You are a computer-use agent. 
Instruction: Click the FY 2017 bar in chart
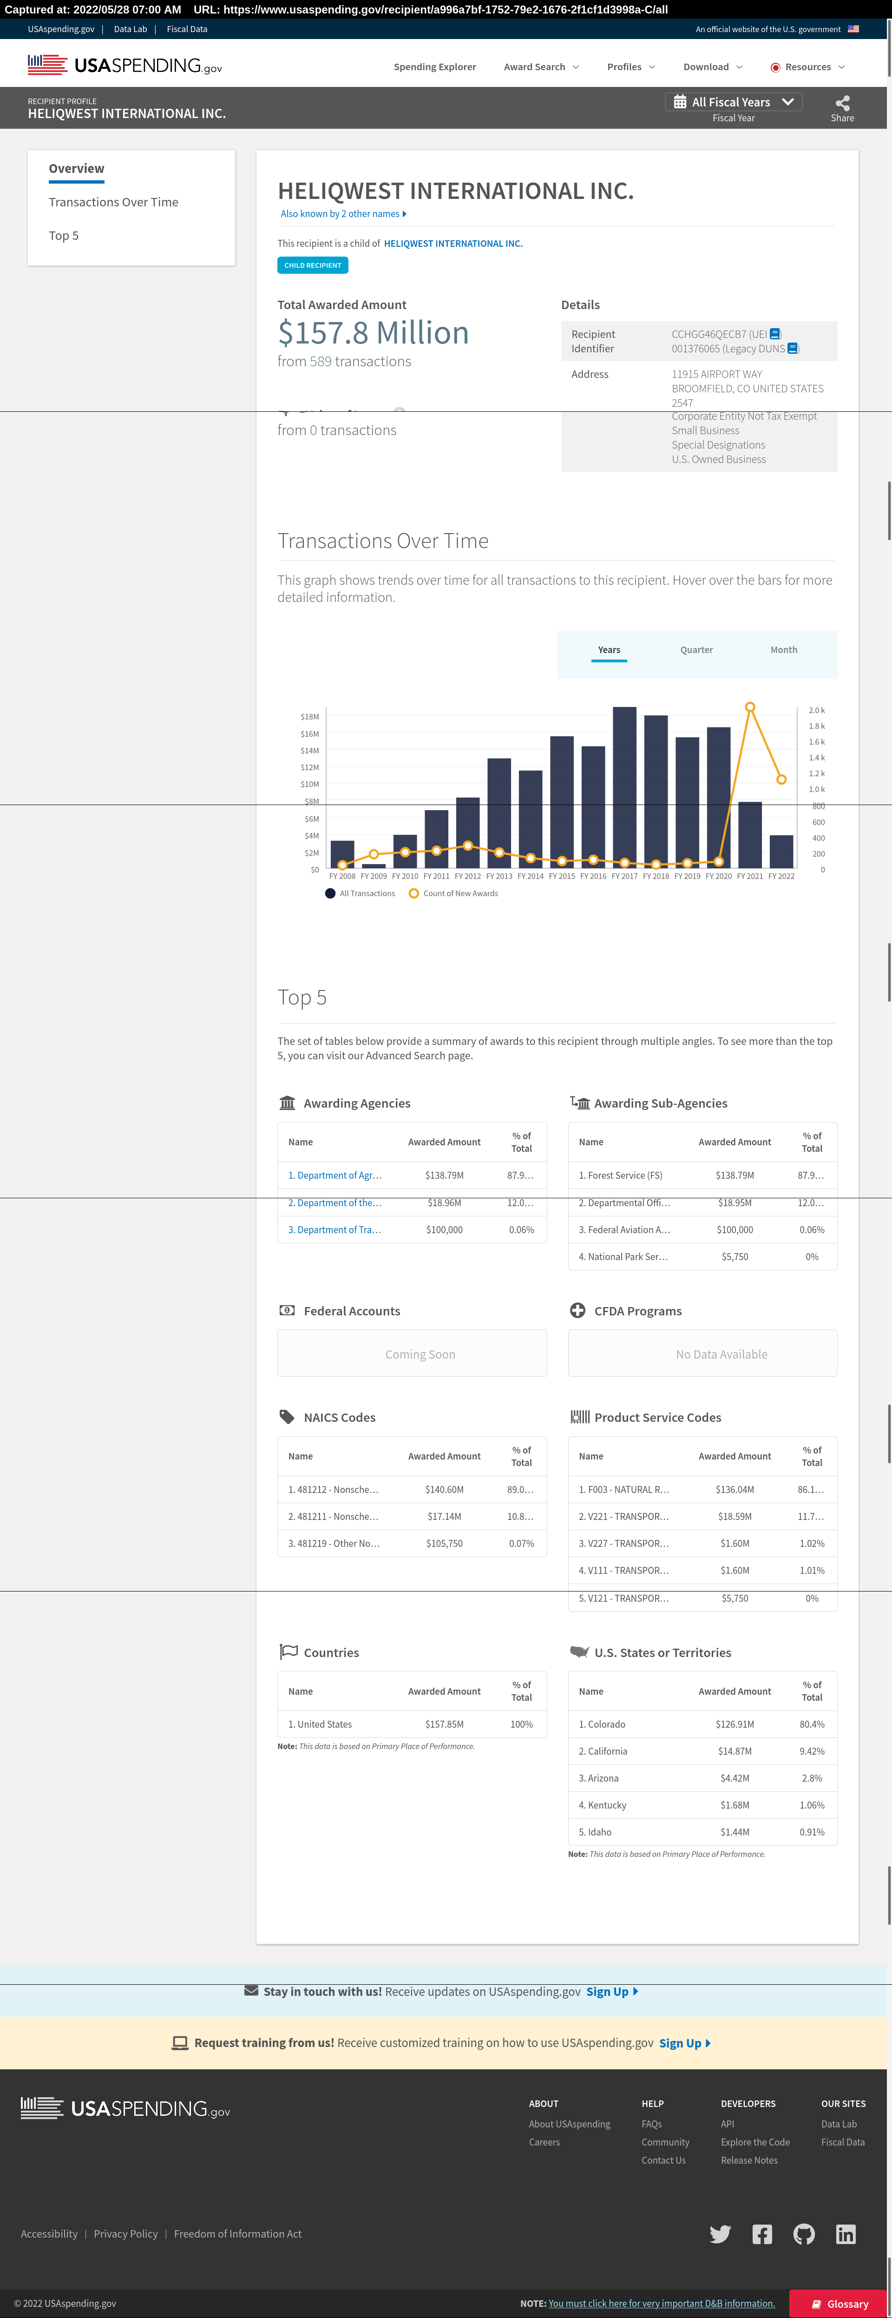[x=625, y=787]
